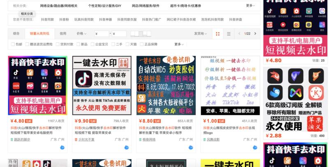329x167 pixels.
Task: Click page indicator 1/22
Action: click(x=247, y=34)
